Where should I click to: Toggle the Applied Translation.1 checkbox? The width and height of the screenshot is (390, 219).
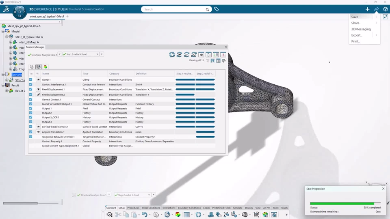click(x=30, y=132)
